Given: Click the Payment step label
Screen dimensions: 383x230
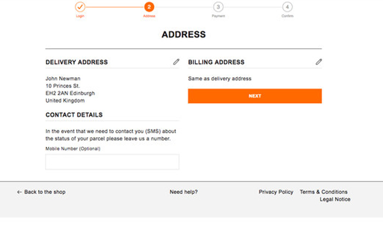Looking at the screenshot, I should [218, 16].
